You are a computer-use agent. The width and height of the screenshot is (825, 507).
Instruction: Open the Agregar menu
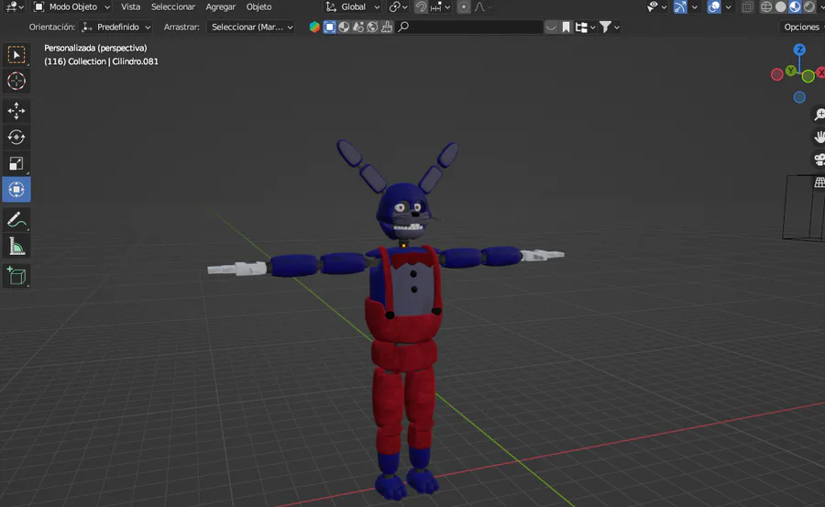220,6
